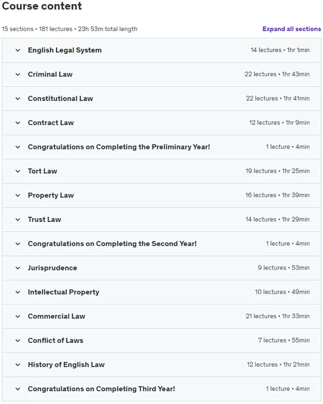
Task: Expand the English Legal System chevron
Action: coord(18,50)
